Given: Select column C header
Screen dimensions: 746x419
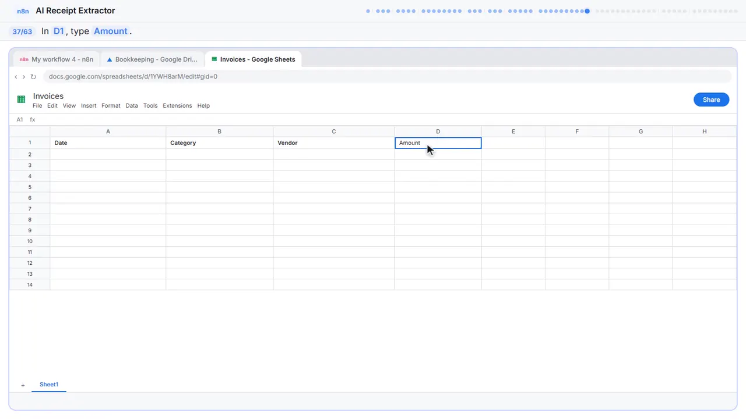Looking at the screenshot, I should click(x=333, y=132).
